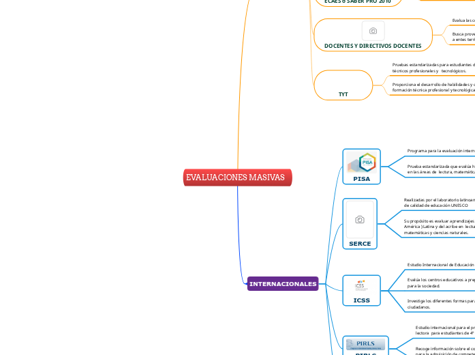
Task: Select text 'Investiga los diferentes formas'
Action: click(x=437, y=301)
